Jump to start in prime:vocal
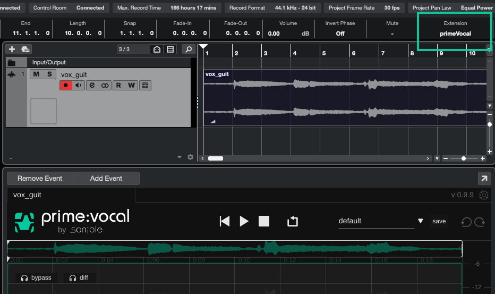Image resolution: width=495 pixels, height=294 pixels. 225,221
